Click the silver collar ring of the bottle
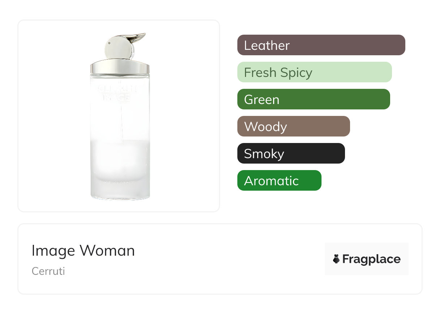This screenshot has width=440, height=312. [x=120, y=68]
